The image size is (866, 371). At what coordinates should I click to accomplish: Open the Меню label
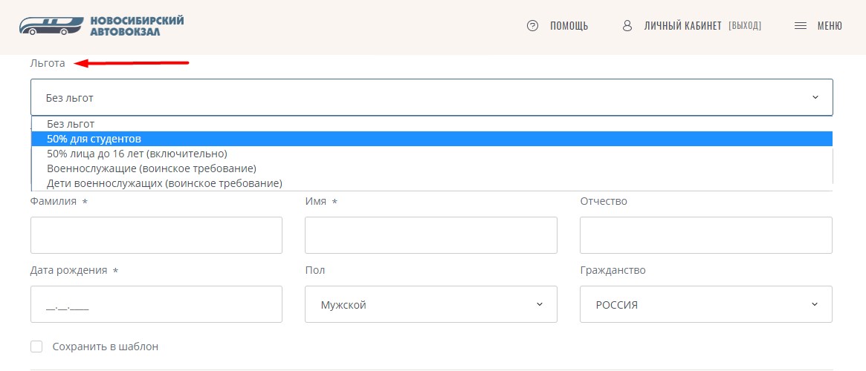pyautogui.click(x=830, y=26)
